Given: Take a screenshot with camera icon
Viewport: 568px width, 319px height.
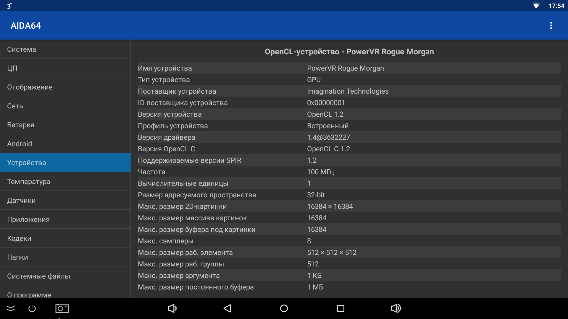Looking at the screenshot, I should 62,308.
